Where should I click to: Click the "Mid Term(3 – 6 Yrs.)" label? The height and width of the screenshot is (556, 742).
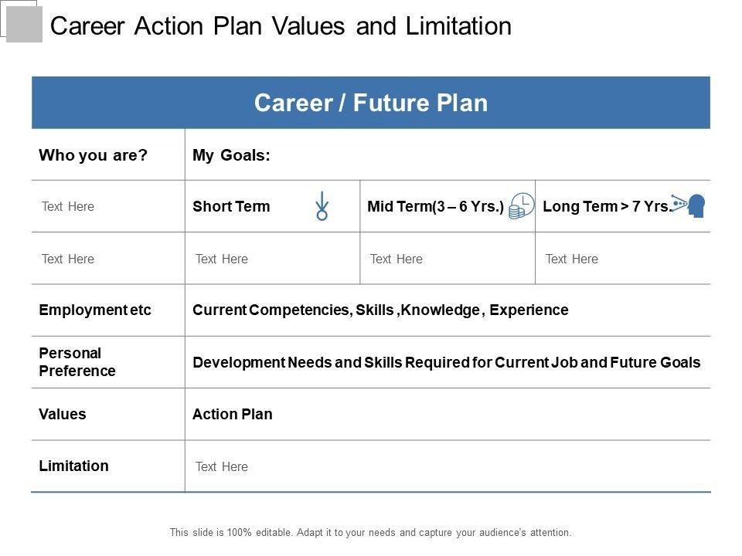click(x=436, y=206)
